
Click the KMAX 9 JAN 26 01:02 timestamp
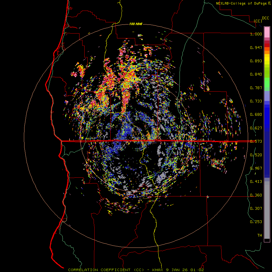pyautogui.click(x=178, y=270)
